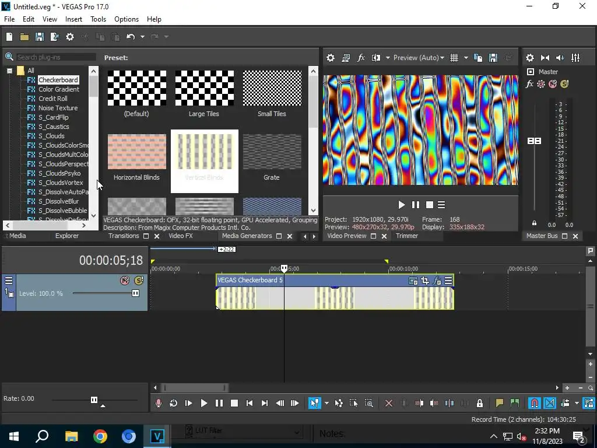
Task: Open project properties gear in main toolbar
Action: (x=70, y=37)
